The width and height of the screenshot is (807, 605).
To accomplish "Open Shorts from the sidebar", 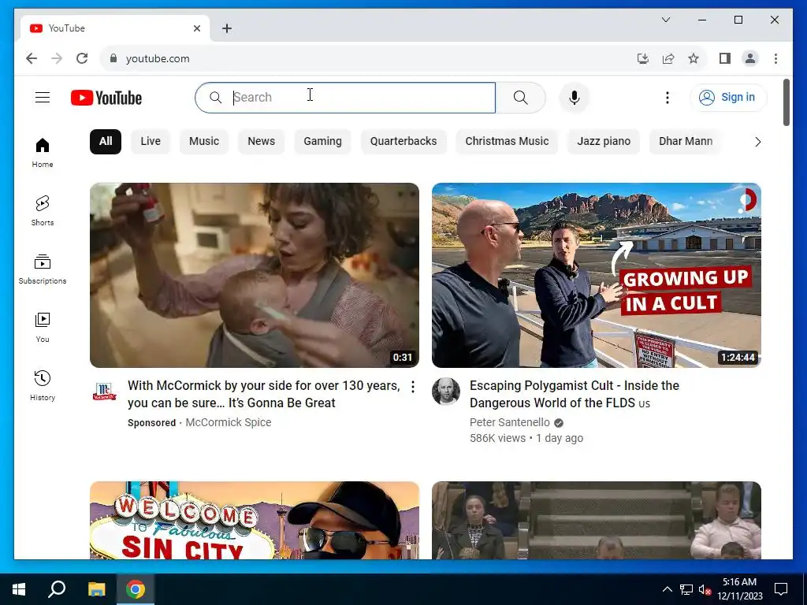I will 43,211.
